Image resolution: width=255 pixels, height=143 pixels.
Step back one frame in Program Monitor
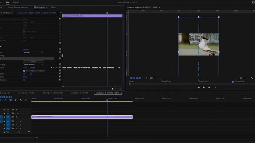[x=198, y=87]
